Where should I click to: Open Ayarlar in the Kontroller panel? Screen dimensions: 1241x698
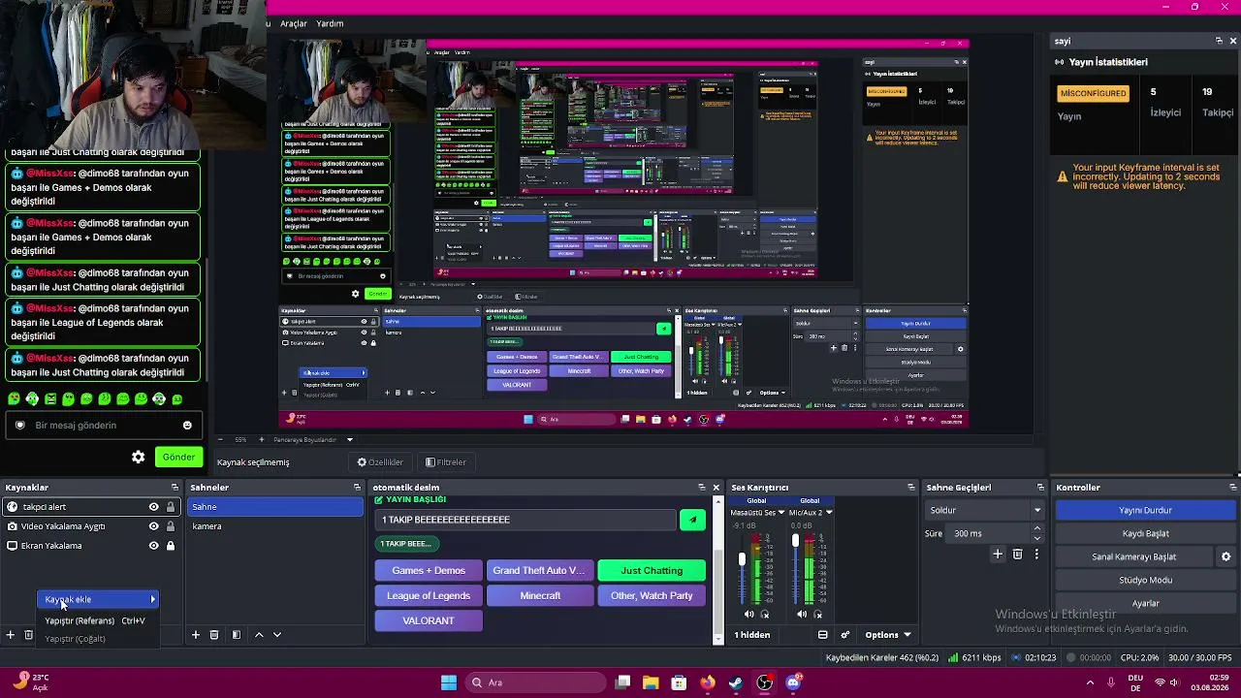tap(1145, 604)
